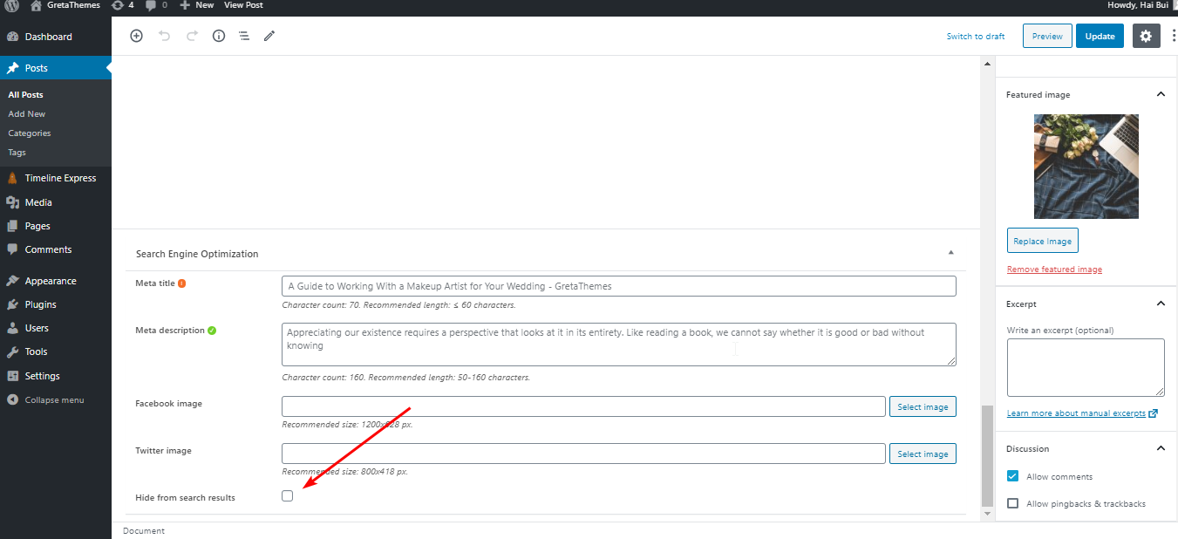Click Switch to draft
Image resolution: width=1178 pixels, height=539 pixels.
click(976, 37)
